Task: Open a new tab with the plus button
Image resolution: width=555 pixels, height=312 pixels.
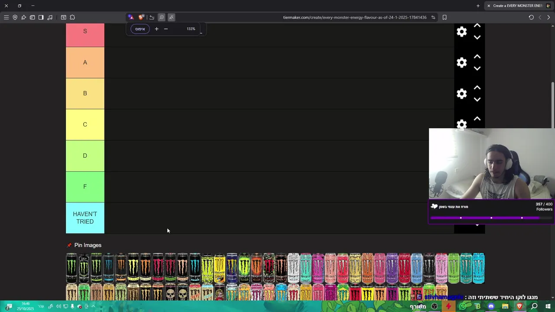Action: (x=478, y=6)
